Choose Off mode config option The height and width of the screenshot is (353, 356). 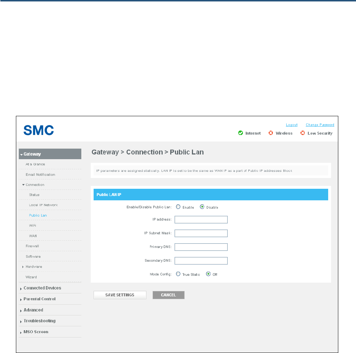tap(208, 274)
